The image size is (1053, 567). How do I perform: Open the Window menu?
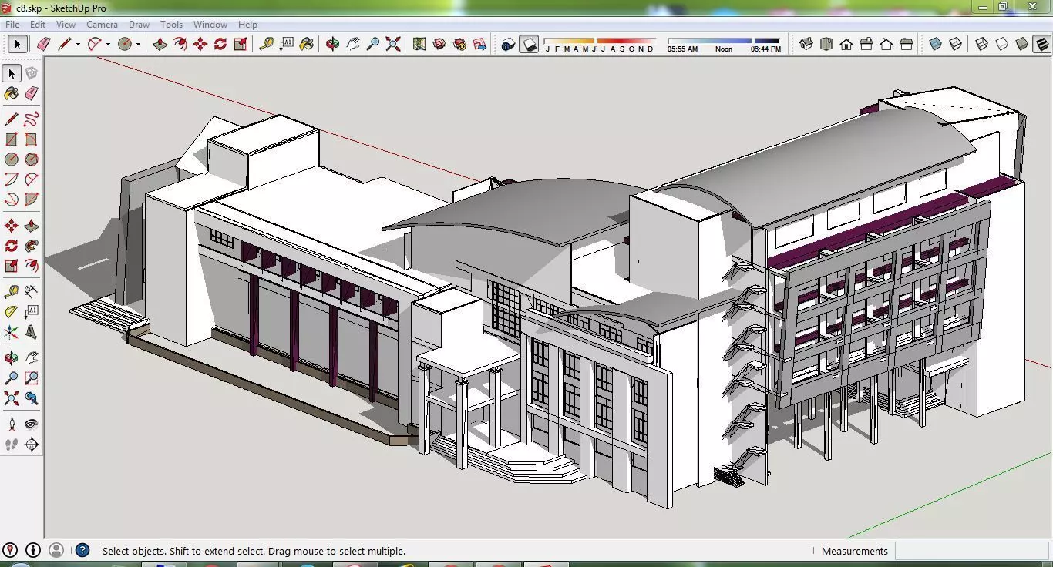(x=210, y=25)
